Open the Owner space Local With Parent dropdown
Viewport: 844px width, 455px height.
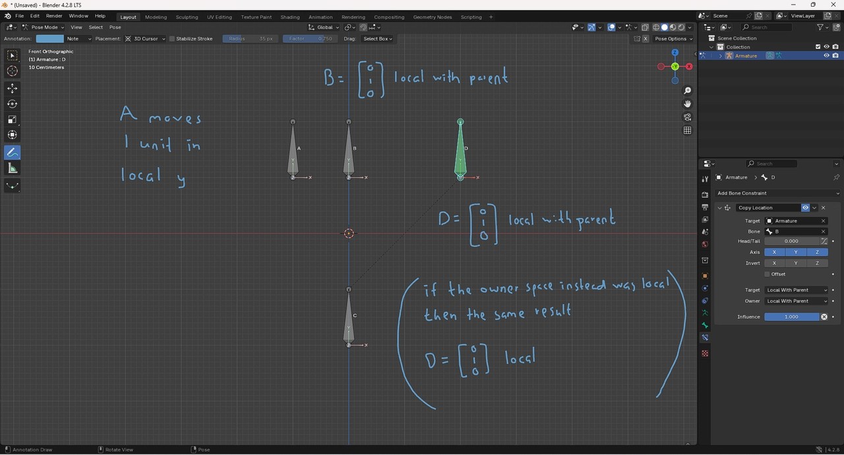797,301
